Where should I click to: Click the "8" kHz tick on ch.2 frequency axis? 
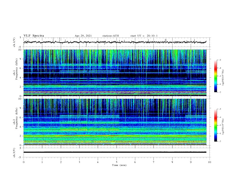click(x=21, y=108)
